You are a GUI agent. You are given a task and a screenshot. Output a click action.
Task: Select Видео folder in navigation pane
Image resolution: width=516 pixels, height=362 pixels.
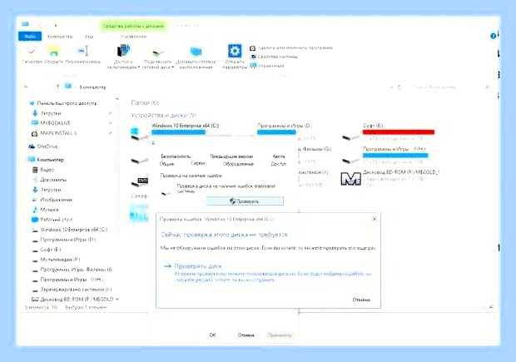coord(43,170)
